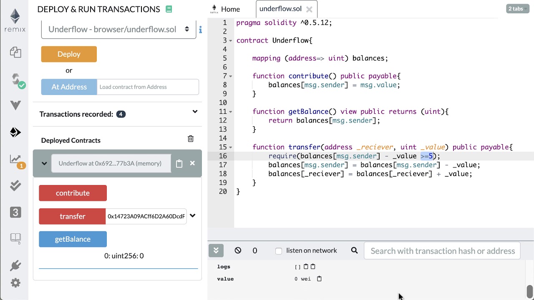Open the green documentation icon beside panel title

pyautogui.click(x=169, y=9)
